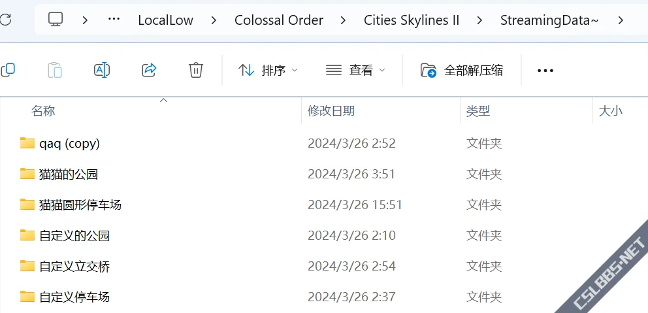This screenshot has width=648, height=313.
Task: Expand the chevron after StreamingData~ breadcrumb
Action: 621,20
